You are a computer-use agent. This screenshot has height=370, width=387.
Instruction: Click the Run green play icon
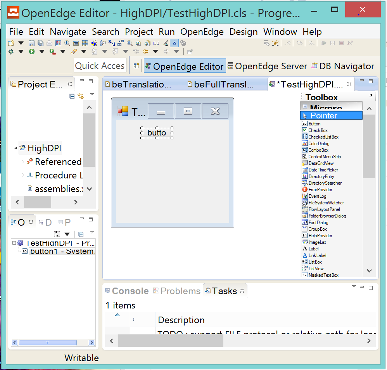click(32, 51)
